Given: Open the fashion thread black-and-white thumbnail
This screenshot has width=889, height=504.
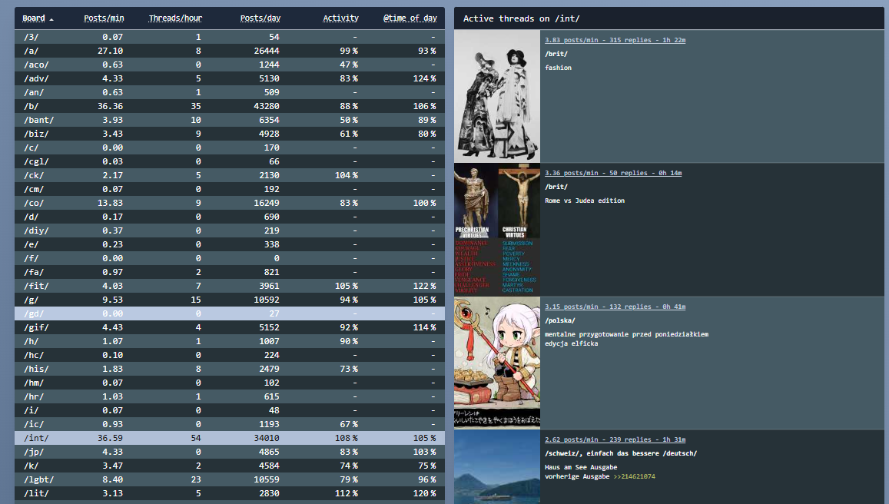Looking at the screenshot, I should [497, 96].
